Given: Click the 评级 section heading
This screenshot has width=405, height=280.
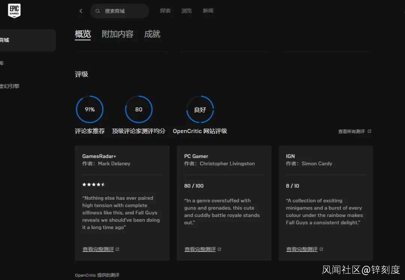Looking at the screenshot, I should (82, 74).
